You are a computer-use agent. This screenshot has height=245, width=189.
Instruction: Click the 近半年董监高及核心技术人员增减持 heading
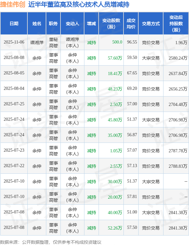click(79, 4)
